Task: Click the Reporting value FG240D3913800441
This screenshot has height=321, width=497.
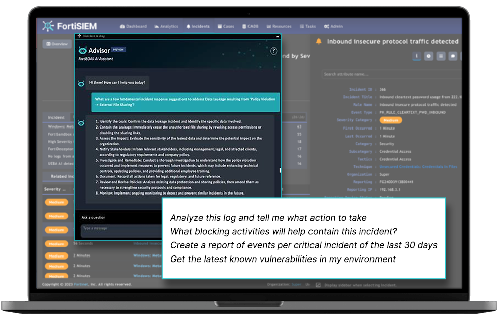Action: point(396,182)
